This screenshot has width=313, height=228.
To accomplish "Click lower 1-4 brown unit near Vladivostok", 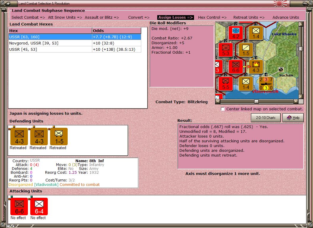I will point(246,84).
